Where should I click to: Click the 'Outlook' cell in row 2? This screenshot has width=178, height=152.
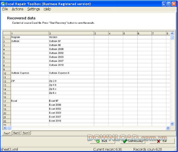[30, 41]
